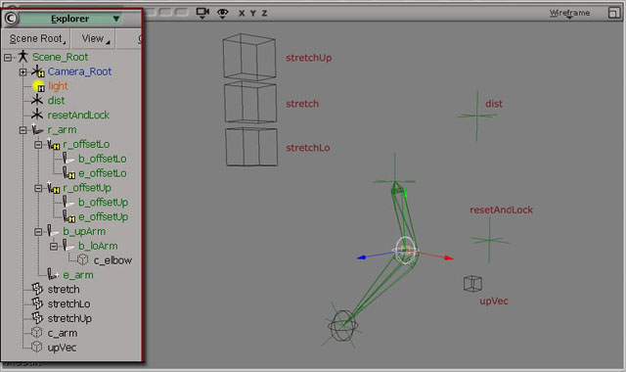Open the View menu in Explorer
The height and width of the screenshot is (372, 626).
click(x=94, y=39)
